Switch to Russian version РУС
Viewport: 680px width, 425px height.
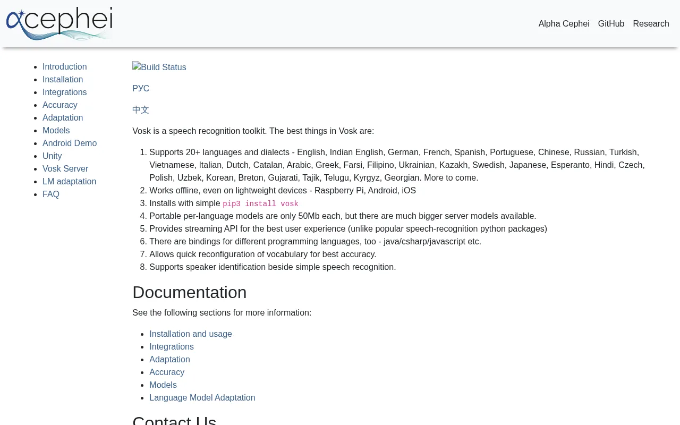click(141, 89)
